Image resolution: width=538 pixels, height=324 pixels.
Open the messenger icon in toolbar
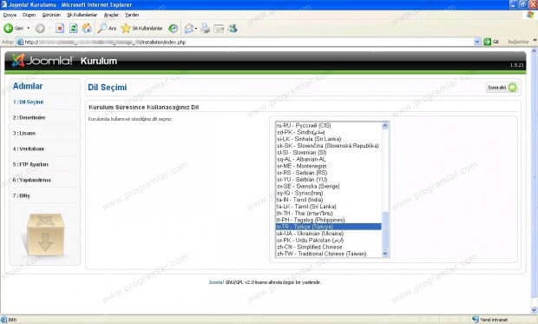(x=233, y=28)
